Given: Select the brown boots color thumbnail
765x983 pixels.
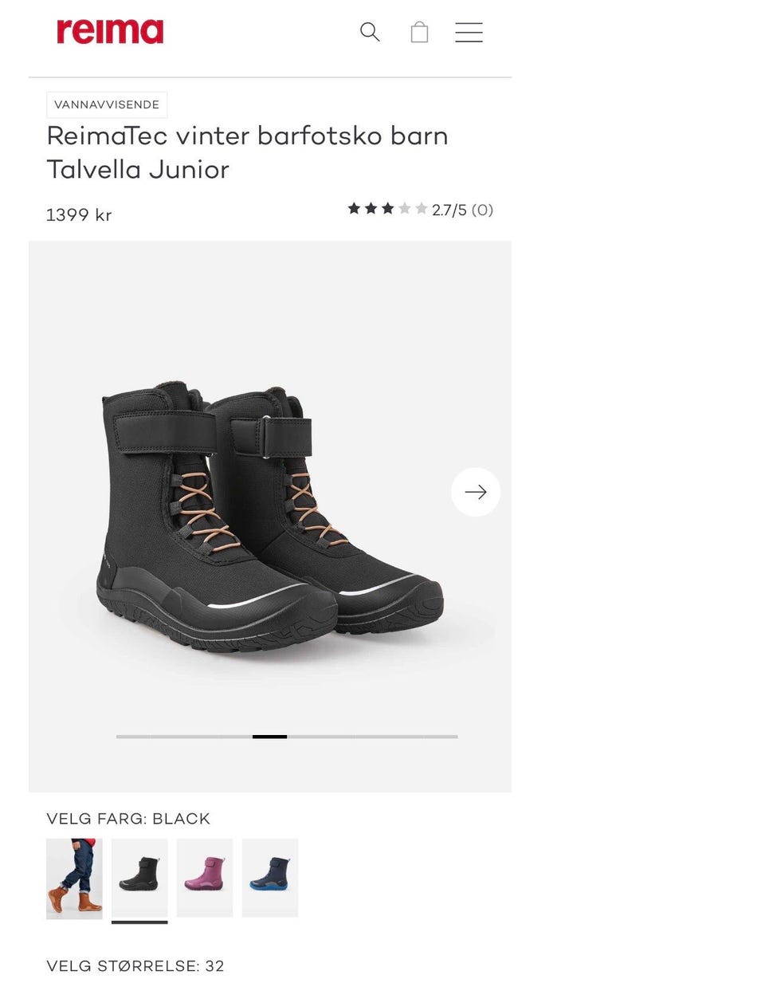Looking at the screenshot, I should (74, 878).
